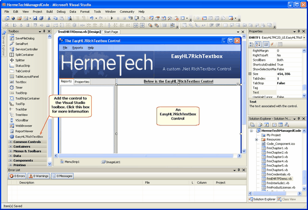308x210 pixels.
Task: Expand the Common Controls toolbox group
Action: [11, 142]
